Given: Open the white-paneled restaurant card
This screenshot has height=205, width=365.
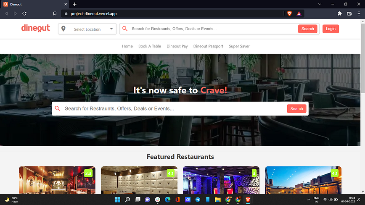Looking at the screenshot, I should coord(139,180).
